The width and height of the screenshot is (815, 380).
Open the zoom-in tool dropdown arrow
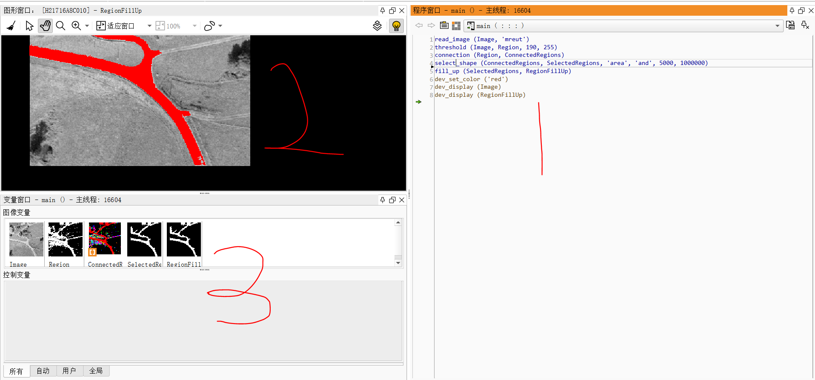tap(87, 26)
